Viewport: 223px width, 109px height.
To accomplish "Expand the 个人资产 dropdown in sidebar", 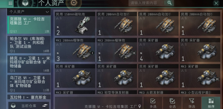I will click(x=29, y=12).
